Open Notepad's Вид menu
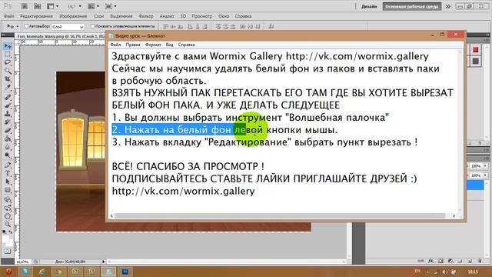Viewport: 492px width, 277px height. 169,45
